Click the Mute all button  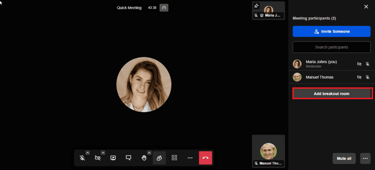point(344,159)
